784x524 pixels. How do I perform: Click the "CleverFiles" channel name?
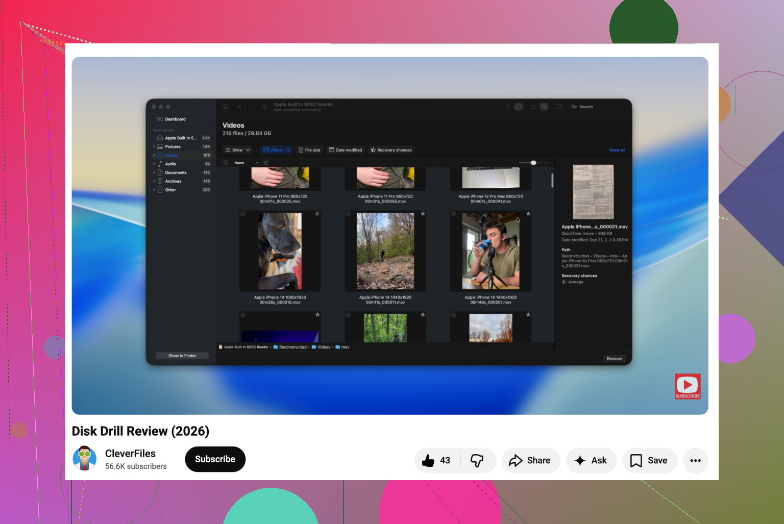pyautogui.click(x=130, y=454)
